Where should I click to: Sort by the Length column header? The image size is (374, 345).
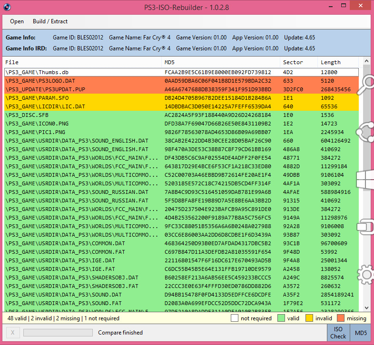tap(338, 62)
